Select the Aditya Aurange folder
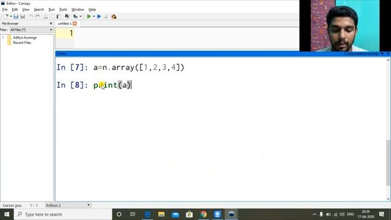Screen dimensions: 391x220 coord(24,37)
